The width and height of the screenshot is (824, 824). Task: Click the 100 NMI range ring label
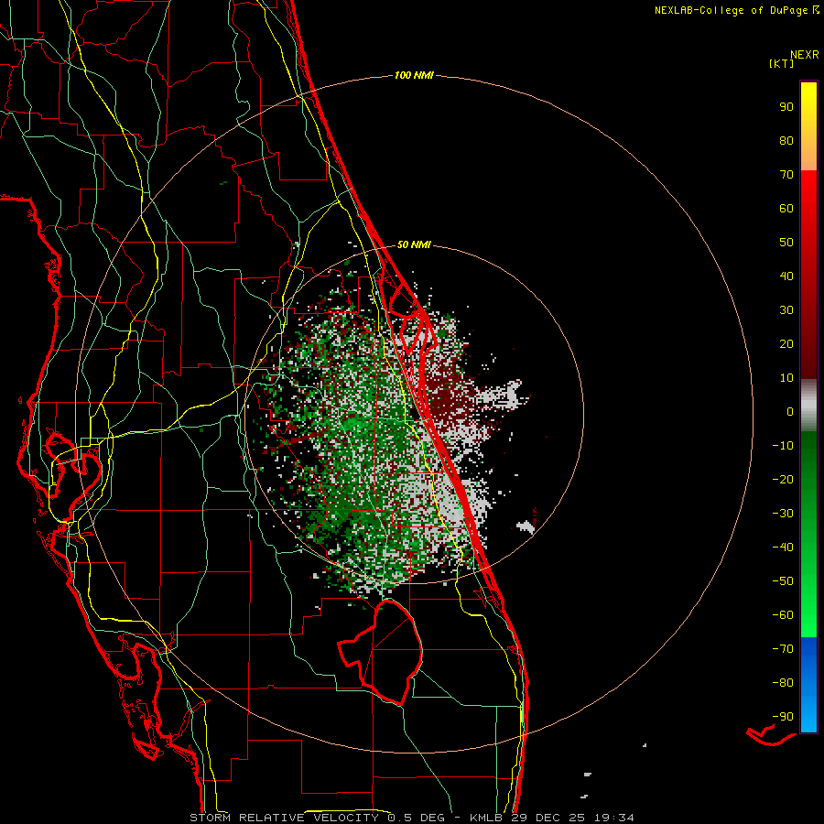pos(414,75)
